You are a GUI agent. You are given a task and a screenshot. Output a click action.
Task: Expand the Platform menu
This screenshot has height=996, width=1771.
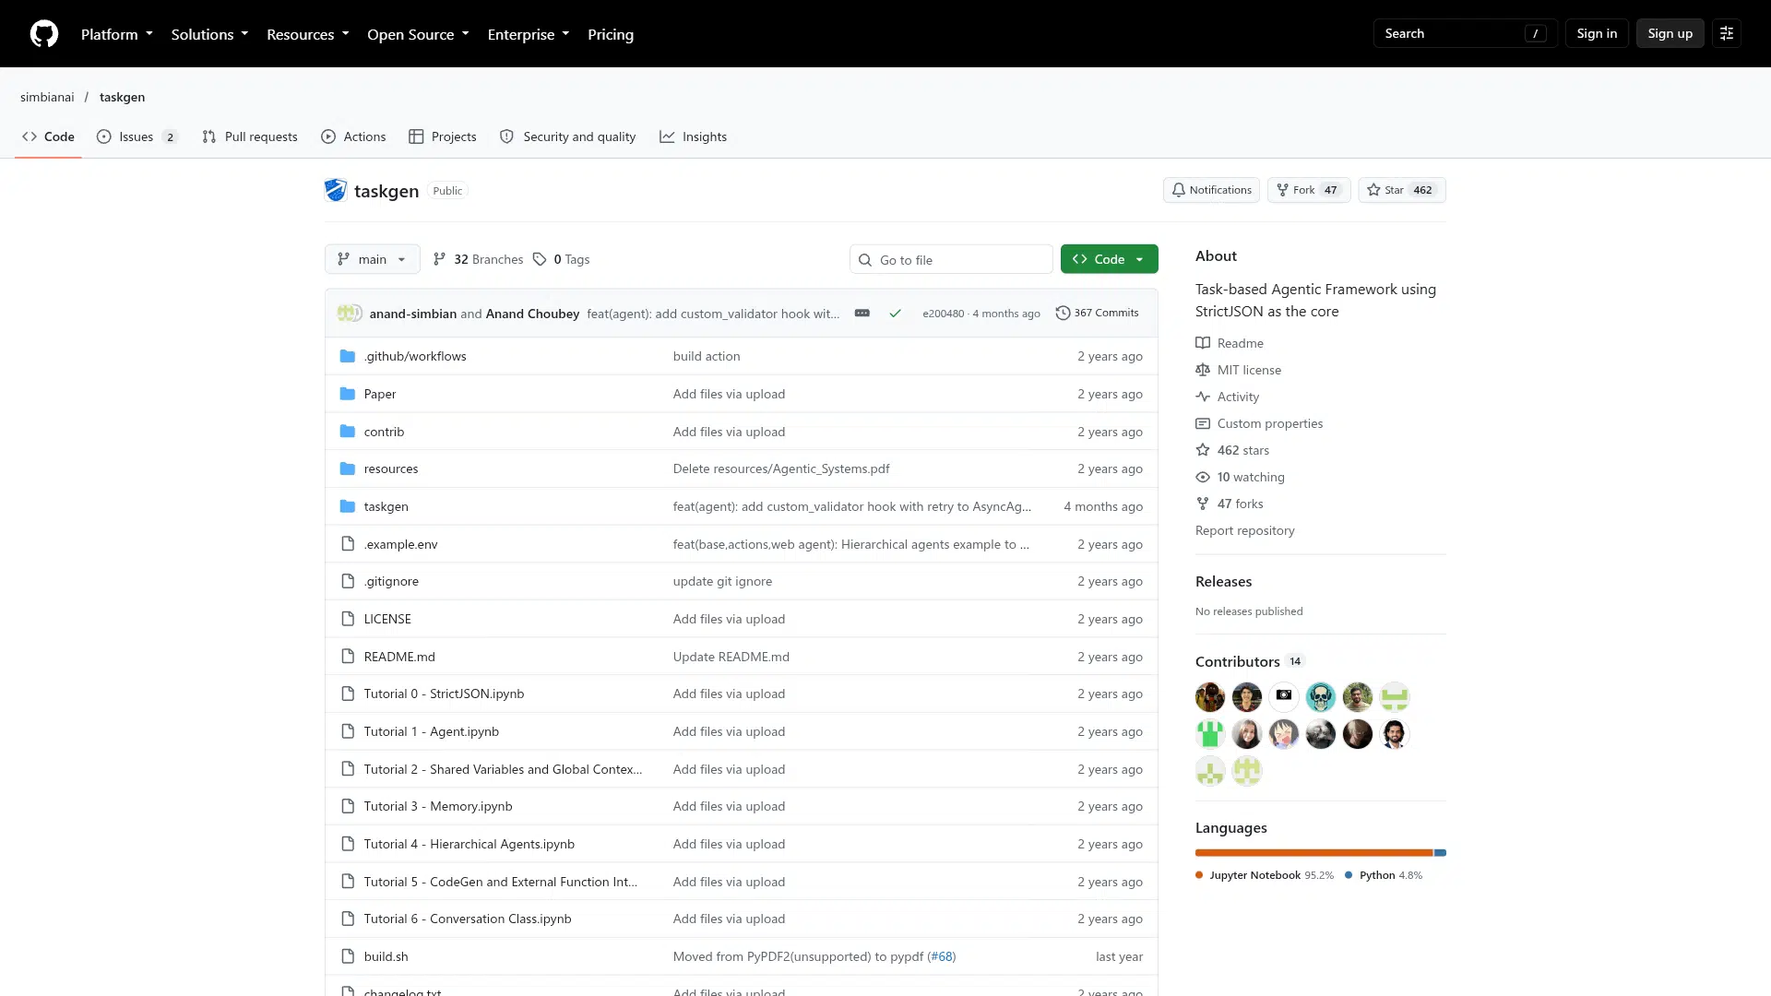pyautogui.click(x=117, y=34)
